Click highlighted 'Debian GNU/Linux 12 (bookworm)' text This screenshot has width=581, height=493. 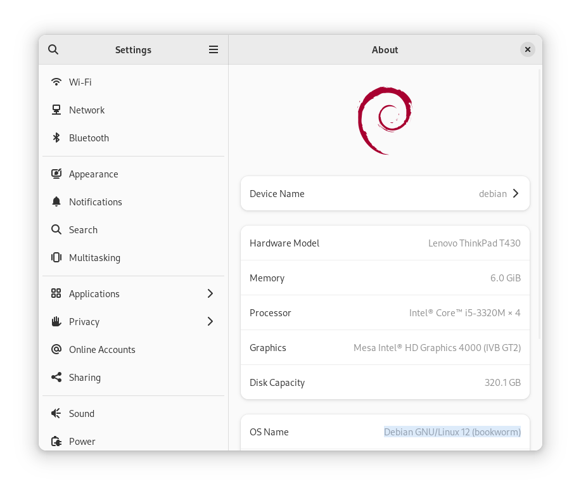(452, 432)
